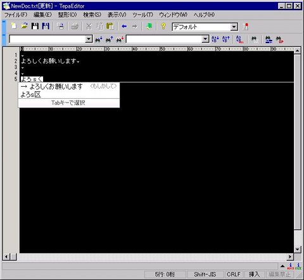Open the ファイル(F) menu

tap(16, 15)
